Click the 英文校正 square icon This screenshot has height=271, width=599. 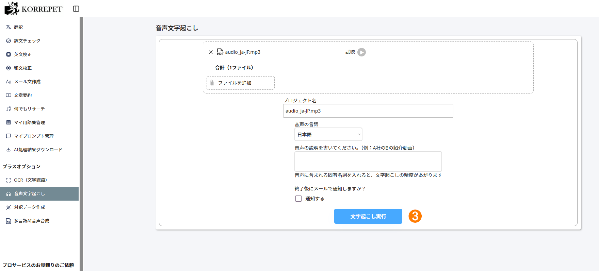[9, 54]
